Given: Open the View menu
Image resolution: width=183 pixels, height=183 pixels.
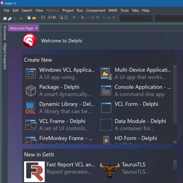Looking at the screenshot, I should click(39, 11).
